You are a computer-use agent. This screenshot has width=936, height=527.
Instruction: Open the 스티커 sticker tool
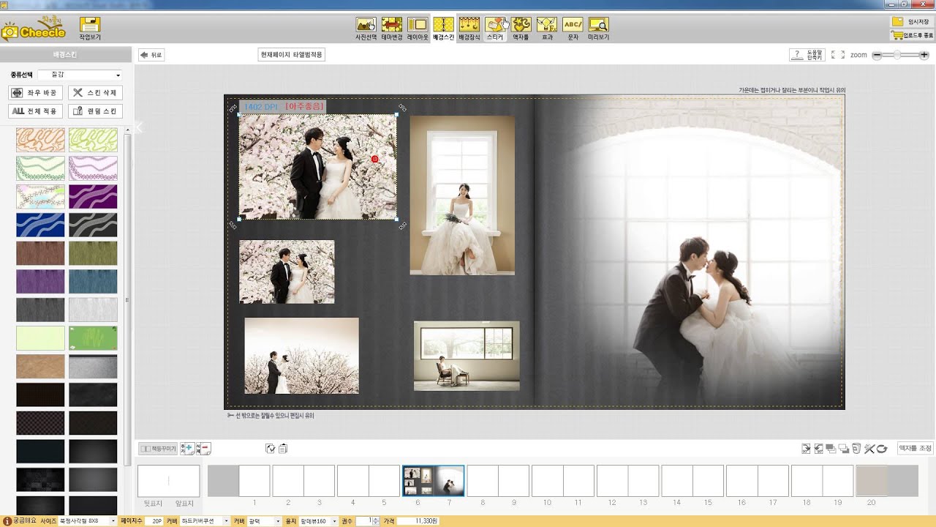[x=495, y=29]
